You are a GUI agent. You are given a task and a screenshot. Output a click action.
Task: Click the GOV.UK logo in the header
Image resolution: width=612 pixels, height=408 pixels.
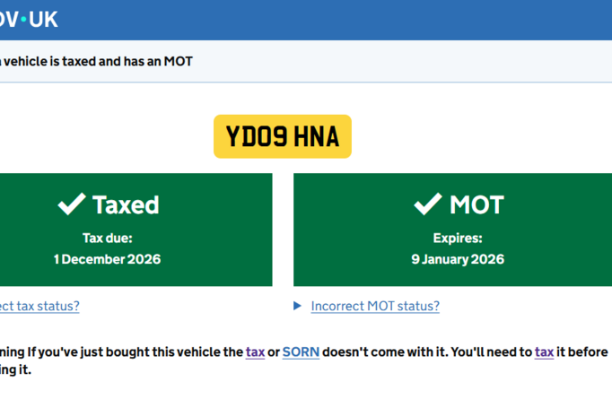pyautogui.click(x=29, y=19)
